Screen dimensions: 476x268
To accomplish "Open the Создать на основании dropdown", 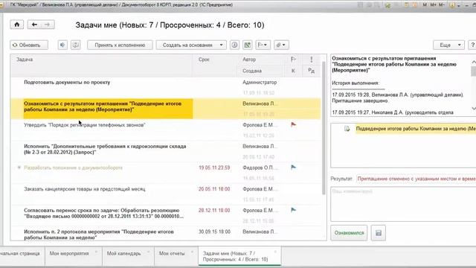I will 191,45.
